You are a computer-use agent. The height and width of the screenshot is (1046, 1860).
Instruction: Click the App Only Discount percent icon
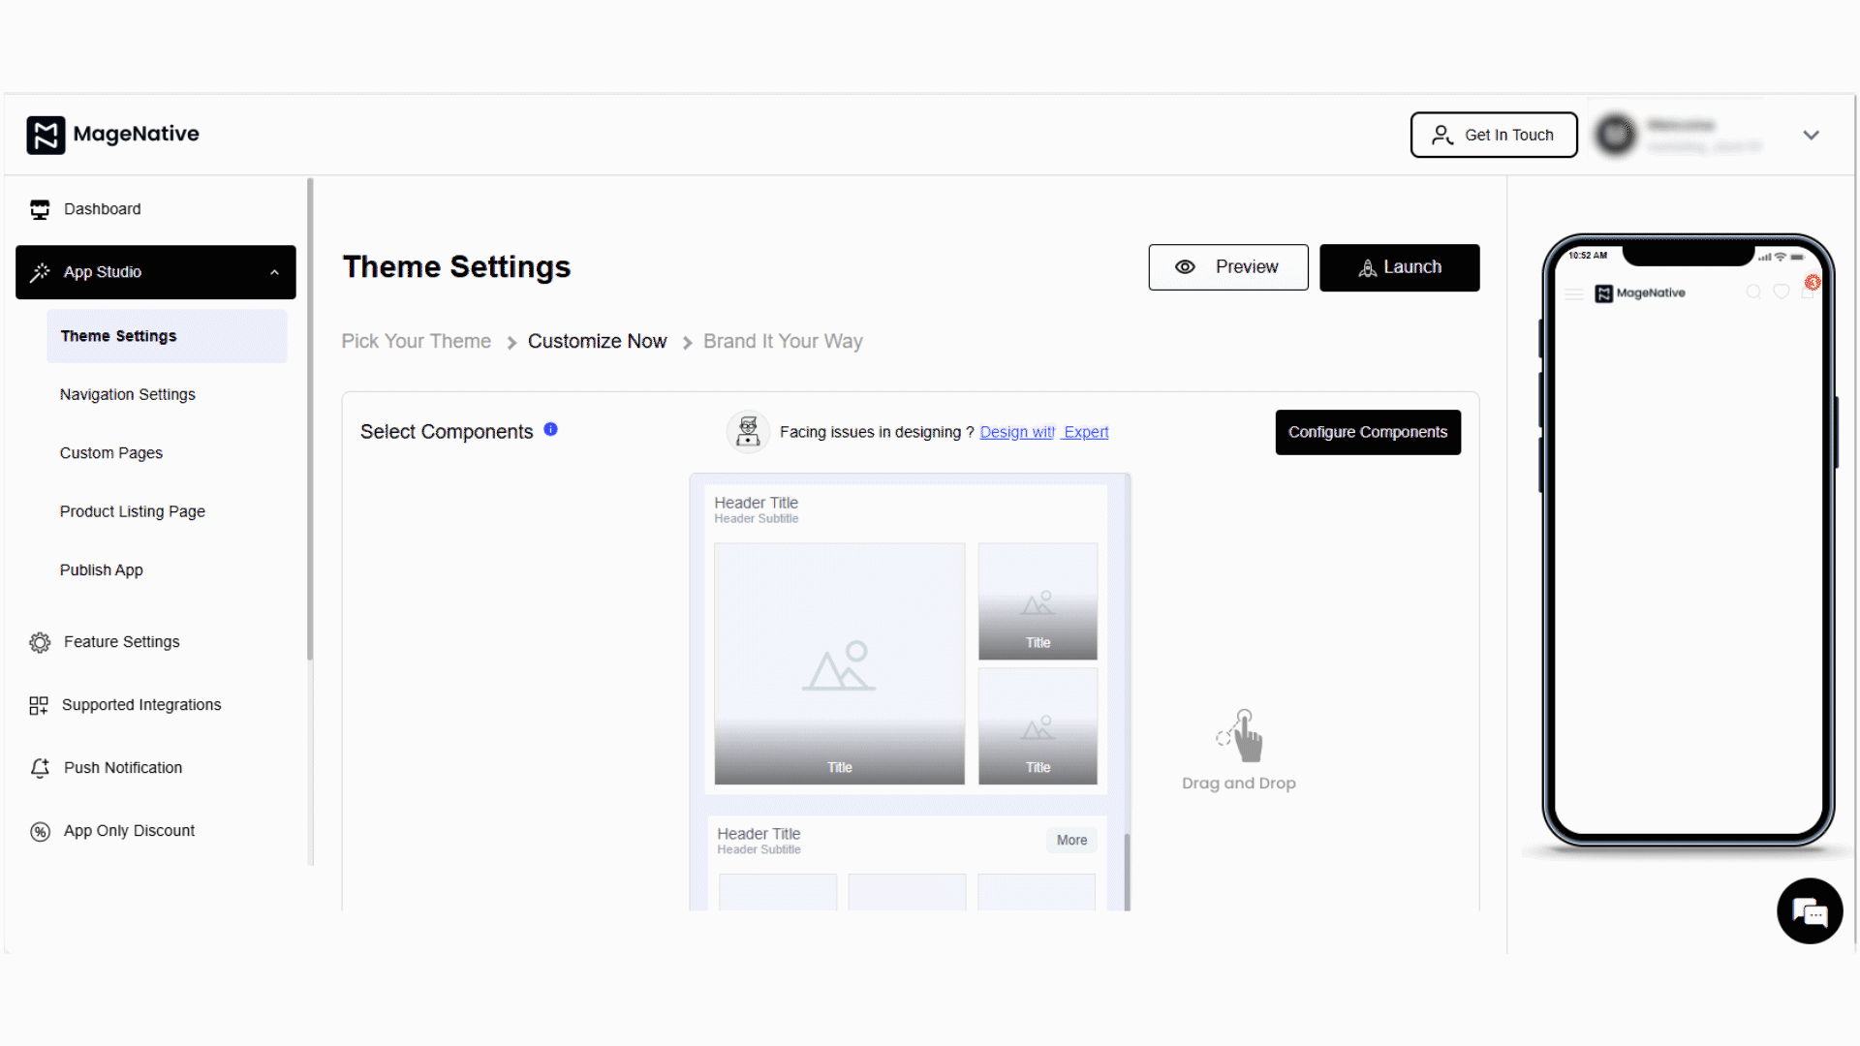click(40, 831)
